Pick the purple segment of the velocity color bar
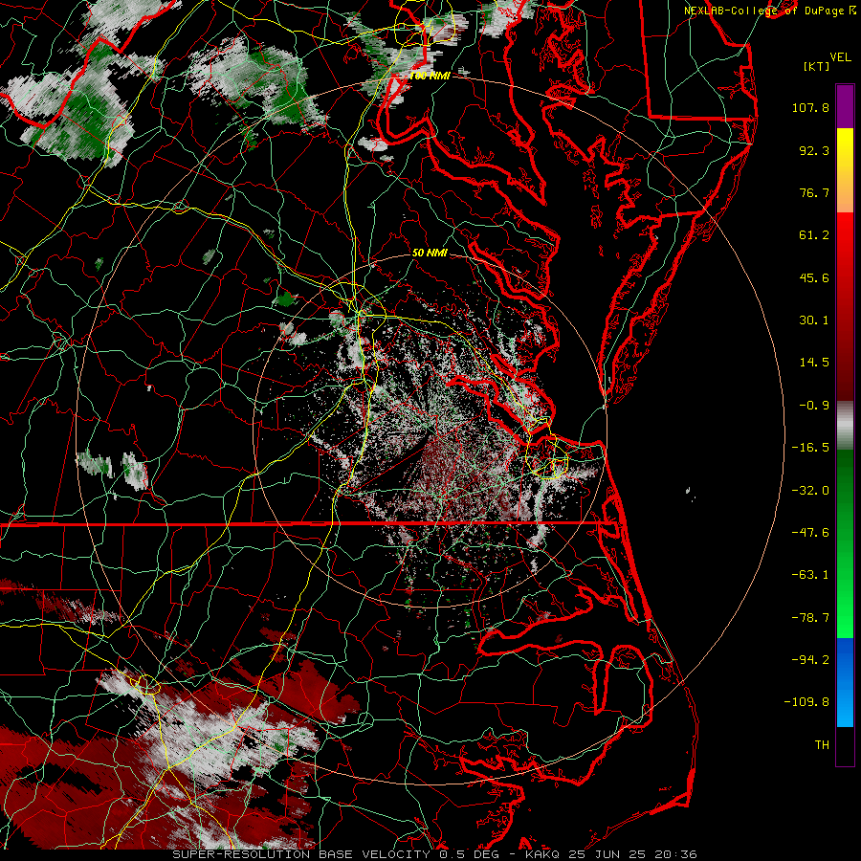The width and height of the screenshot is (861, 861). pos(845,106)
